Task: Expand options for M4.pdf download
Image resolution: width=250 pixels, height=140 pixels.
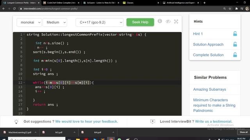Action: click(x=113, y=132)
